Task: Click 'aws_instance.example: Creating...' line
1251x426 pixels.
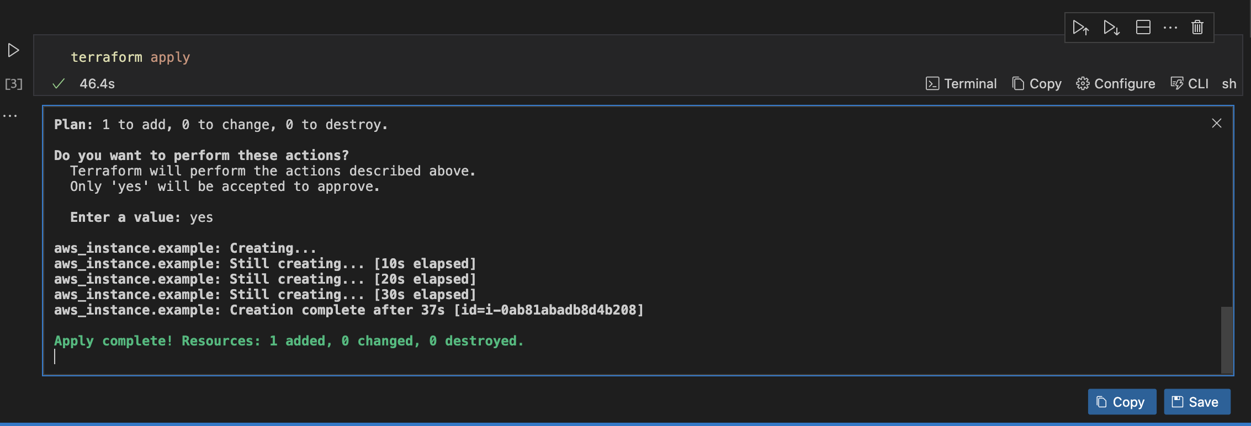Action: coord(185,248)
